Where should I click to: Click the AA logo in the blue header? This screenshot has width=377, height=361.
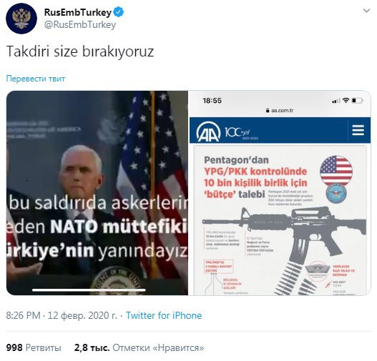tap(208, 132)
